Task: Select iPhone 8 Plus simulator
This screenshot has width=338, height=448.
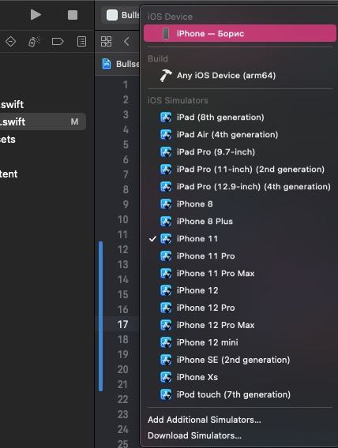Action: click(240, 221)
